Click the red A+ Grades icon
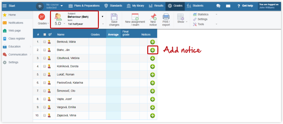Viewport: 283px width, 124px height. pos(42,17)
